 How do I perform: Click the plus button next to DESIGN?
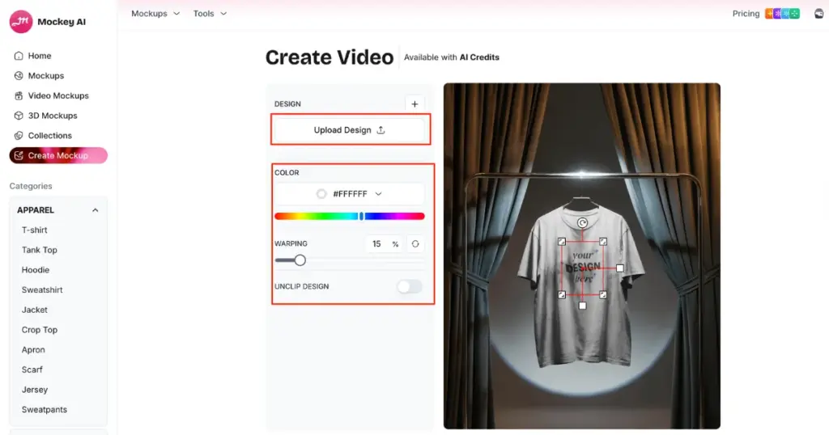(x=414, y=104)
